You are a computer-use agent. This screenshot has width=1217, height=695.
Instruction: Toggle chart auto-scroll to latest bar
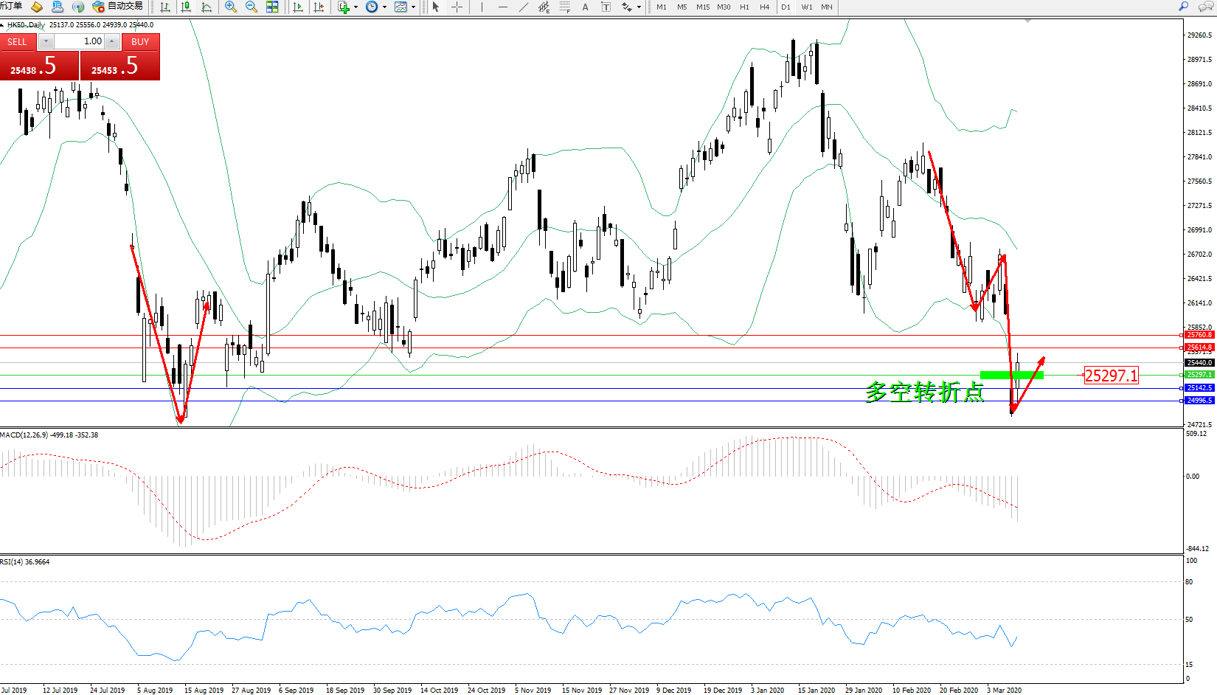[298, 7]
